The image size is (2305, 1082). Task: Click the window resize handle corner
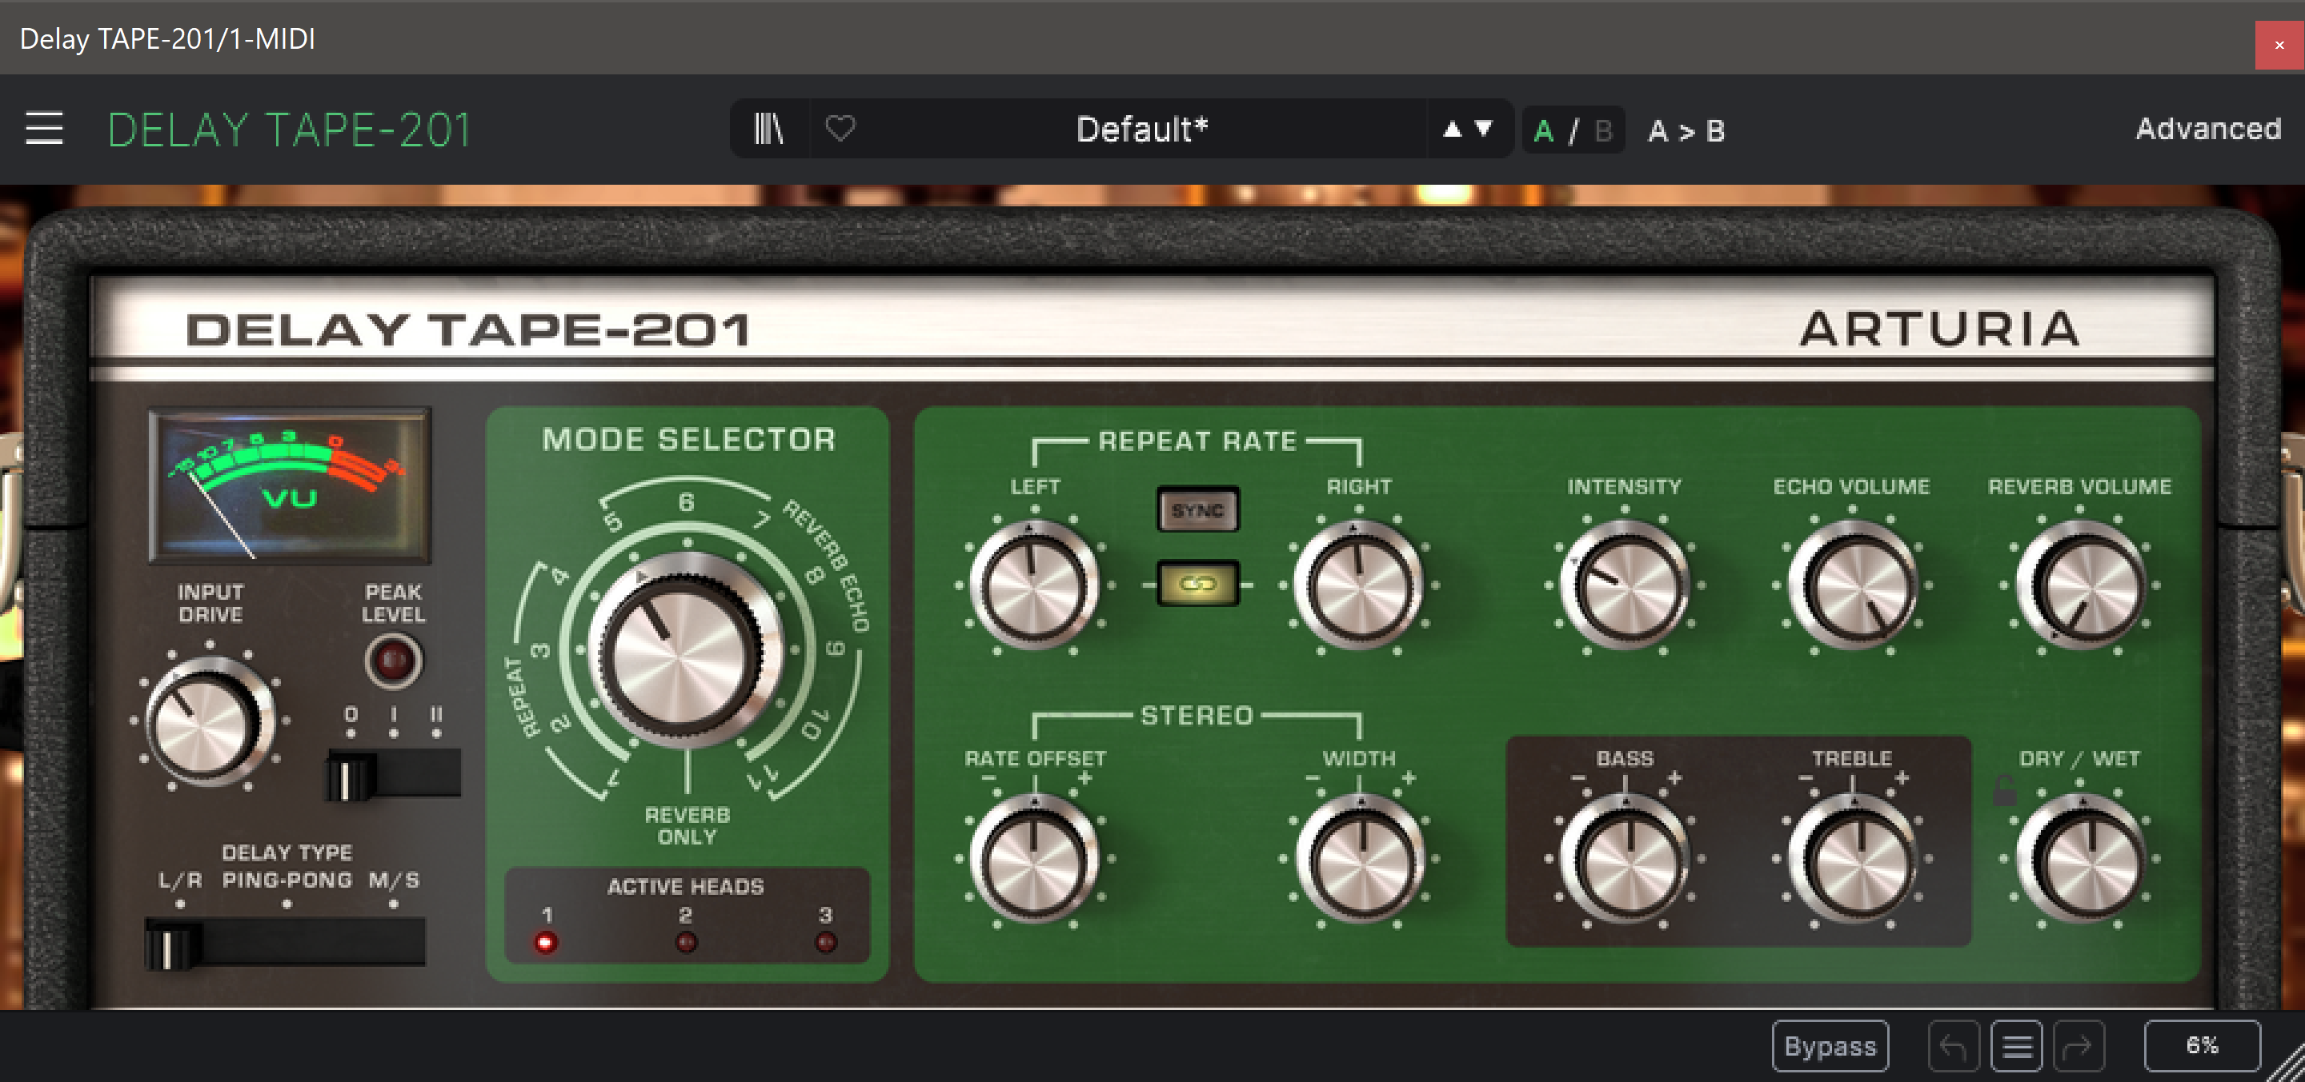[2287, 1064]
